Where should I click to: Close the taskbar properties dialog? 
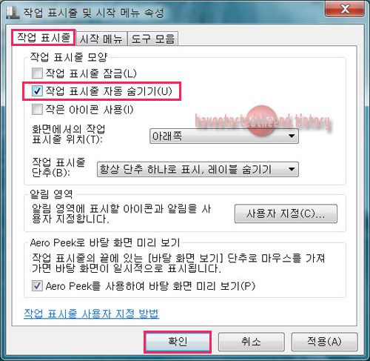(345, 9)
